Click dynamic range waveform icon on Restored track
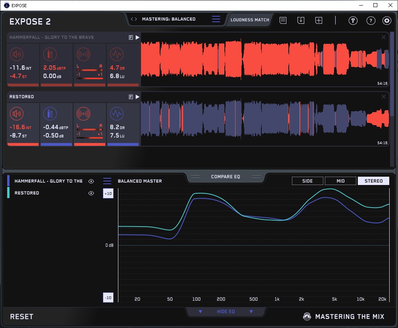398x328 pixels. [116, 114]
